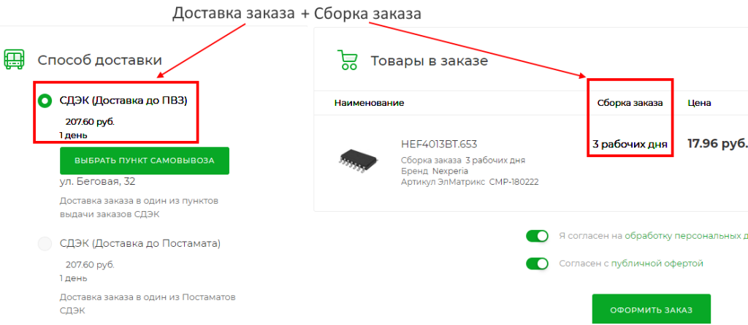Screen dimensions: 748x325
Task: Click the Цена column header
Action: tap(699, 102)
